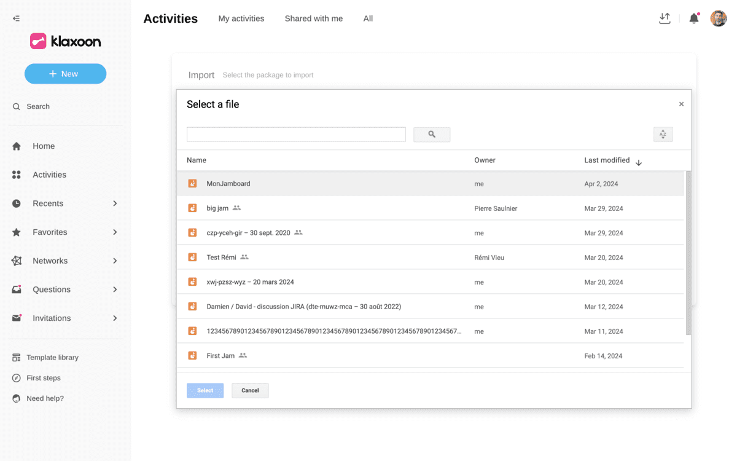The height and width of the screenshot is (461, 737).
Task: Click the Home icon in sidebar
Action: coord(17,146)
